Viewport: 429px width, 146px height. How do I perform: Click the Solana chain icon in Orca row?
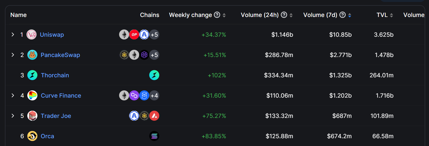(154, 136)
